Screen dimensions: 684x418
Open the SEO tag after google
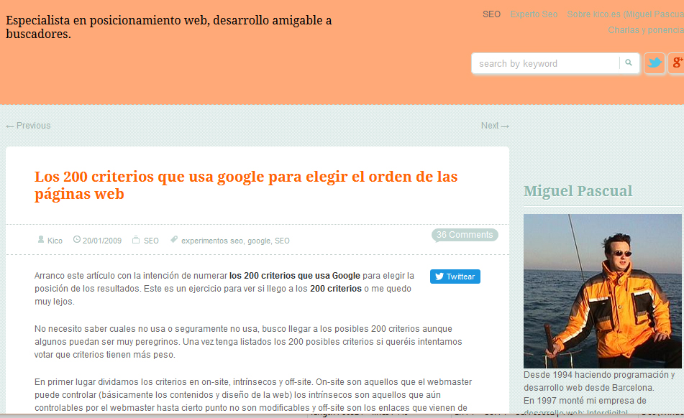[x=282, y=241]
